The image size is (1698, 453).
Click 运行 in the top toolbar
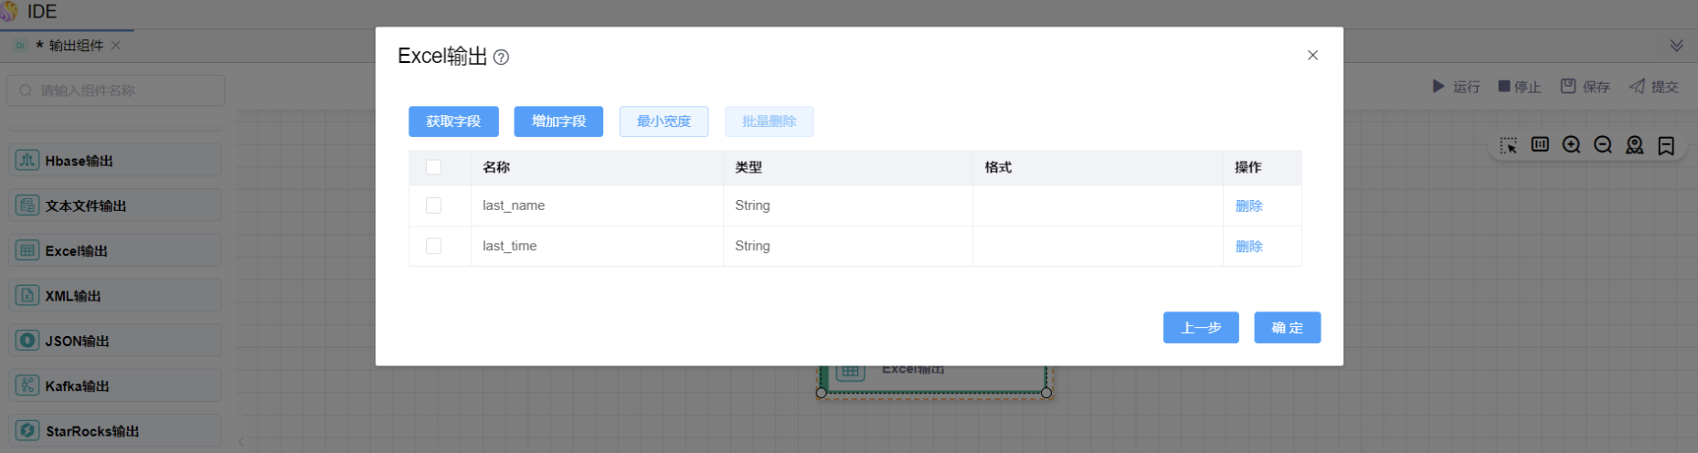[x=1455, y=87]
